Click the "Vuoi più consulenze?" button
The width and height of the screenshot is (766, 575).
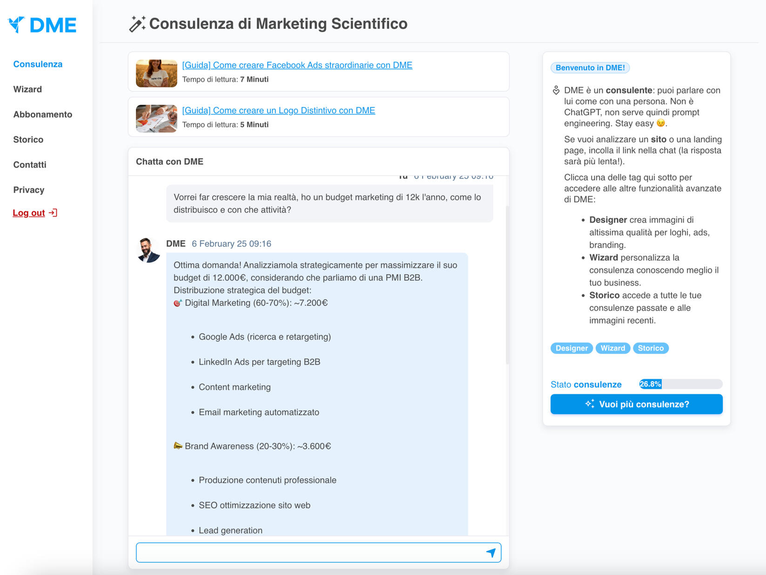coord(636,404)
